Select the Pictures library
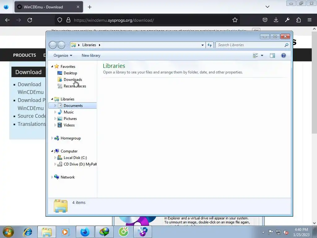 click(x=70, y=119)
